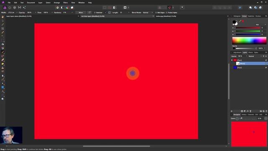This screenshot has width=268, height=151.
Task: Switch to the Tone Mapping Persona icon
Action: pos(20,8)
